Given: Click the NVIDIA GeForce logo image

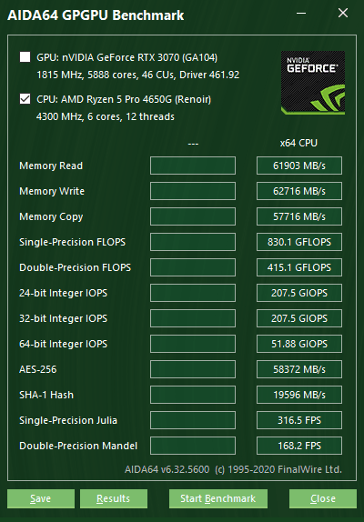Looking at the screenshot, I should pos(313,83).
